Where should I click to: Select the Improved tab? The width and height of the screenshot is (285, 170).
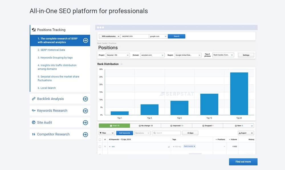point(176,126)
